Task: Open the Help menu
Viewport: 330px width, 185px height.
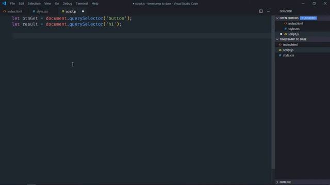Action: 95,4
